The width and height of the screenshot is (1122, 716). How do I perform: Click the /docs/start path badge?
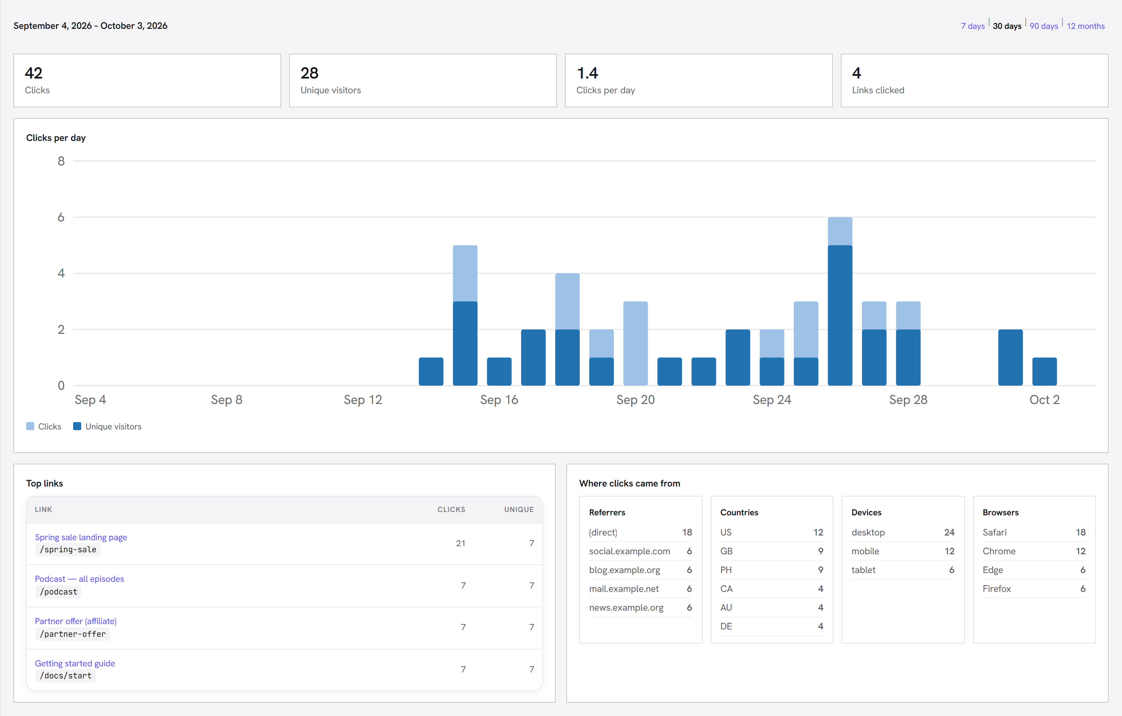[x=66, y=675]
